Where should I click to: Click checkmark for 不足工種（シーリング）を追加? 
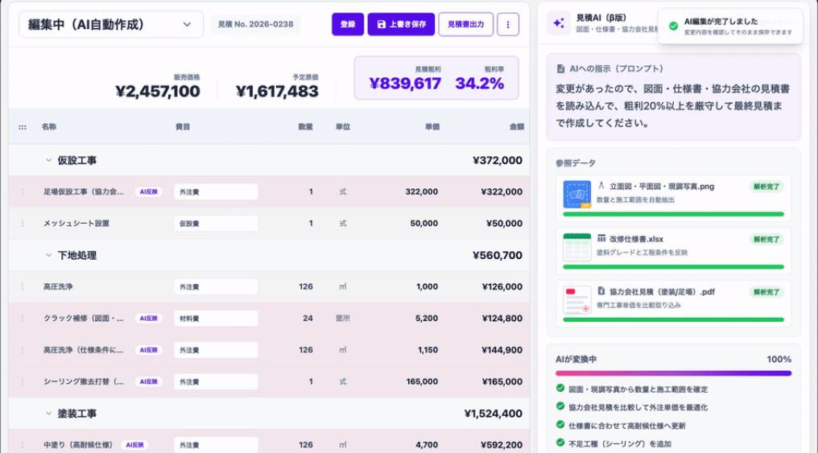[560, 443]
